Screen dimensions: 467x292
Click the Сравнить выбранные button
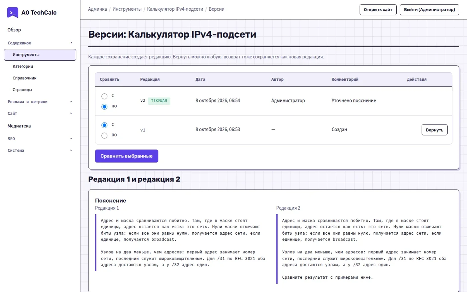click(x=126, y=156)
